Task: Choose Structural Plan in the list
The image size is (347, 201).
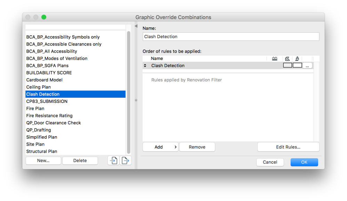Action: pos(42,151)
